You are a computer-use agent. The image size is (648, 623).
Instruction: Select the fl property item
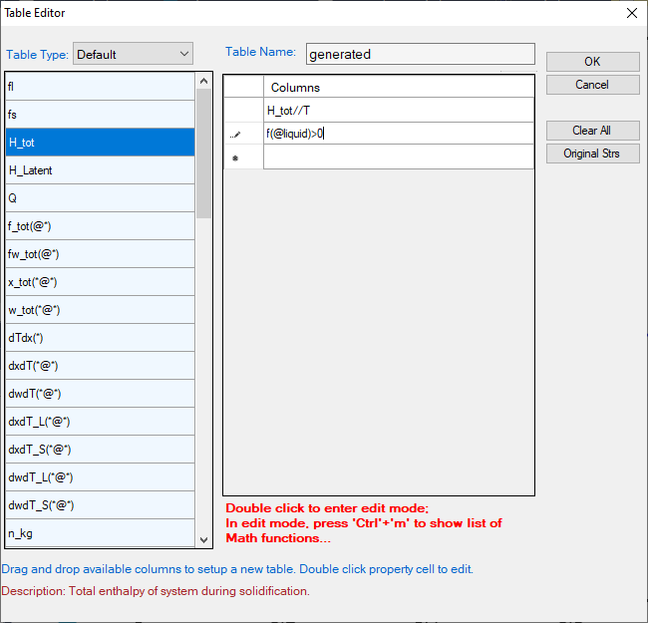tap(100, 87)
